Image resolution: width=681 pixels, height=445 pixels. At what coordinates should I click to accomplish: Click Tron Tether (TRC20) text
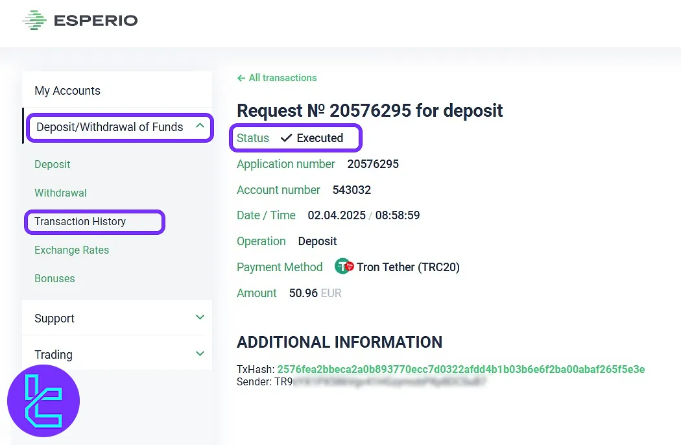(x=408, y=267)
